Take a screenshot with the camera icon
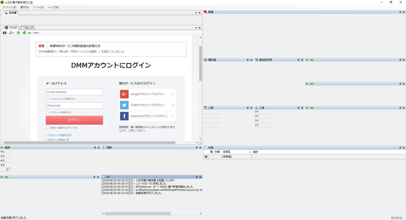Screen dimensions: 406x220 tap(4, 33)
